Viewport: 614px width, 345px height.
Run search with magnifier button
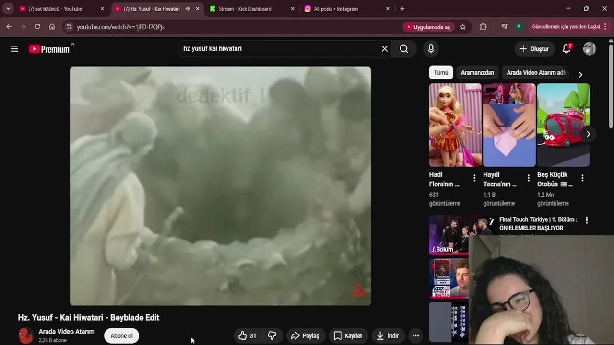pyautogui.click(x=404, y=48)
